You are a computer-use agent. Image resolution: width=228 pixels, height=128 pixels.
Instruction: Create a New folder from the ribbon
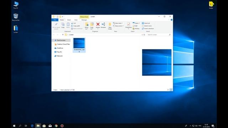pyautogui.click(x=110, y=26)
